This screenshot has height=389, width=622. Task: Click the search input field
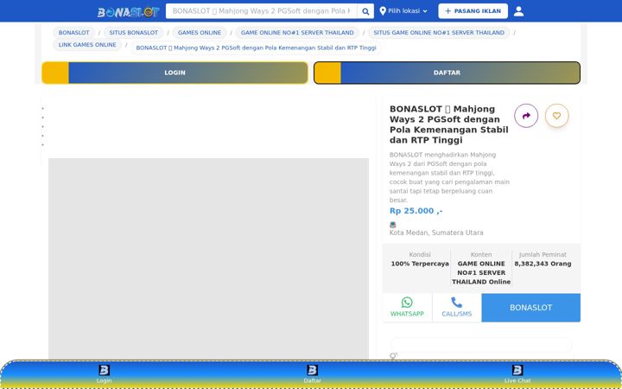[x=262, y=11]
